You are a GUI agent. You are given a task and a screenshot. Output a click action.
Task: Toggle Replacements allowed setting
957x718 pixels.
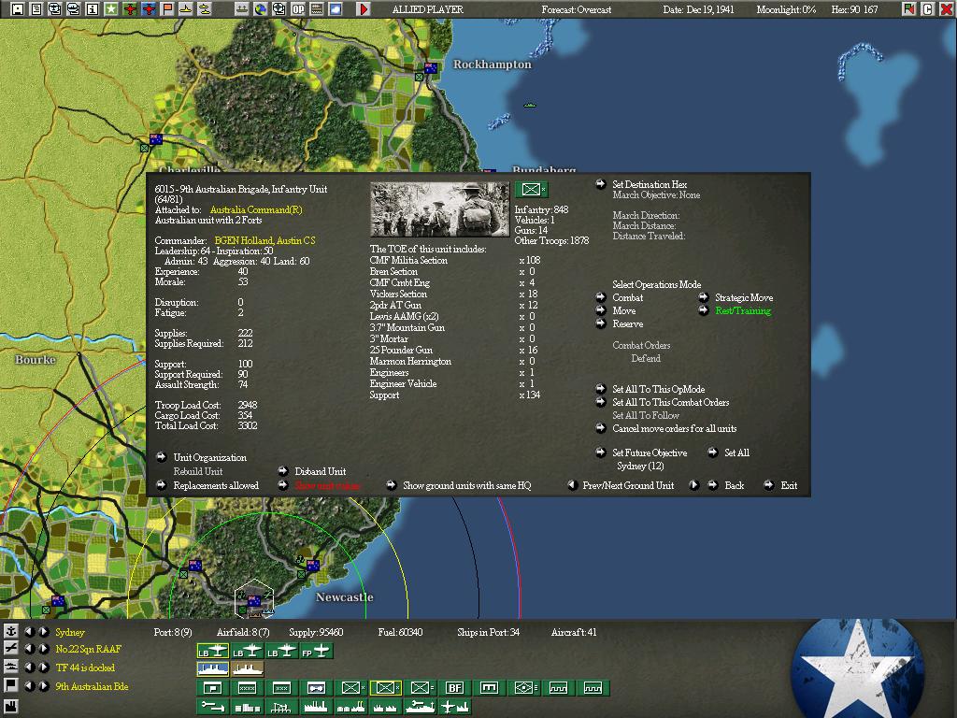tap(215, 485)
